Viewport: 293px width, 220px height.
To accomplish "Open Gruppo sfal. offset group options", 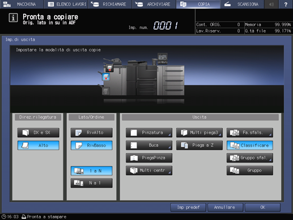I will (250, 158).
